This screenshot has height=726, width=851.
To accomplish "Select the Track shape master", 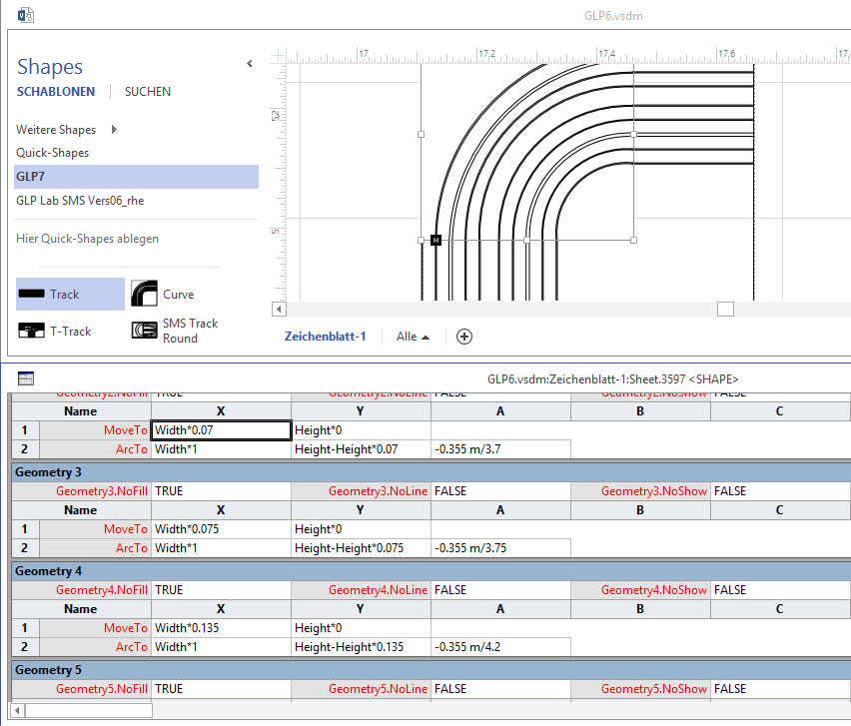I will coord(70,295).
